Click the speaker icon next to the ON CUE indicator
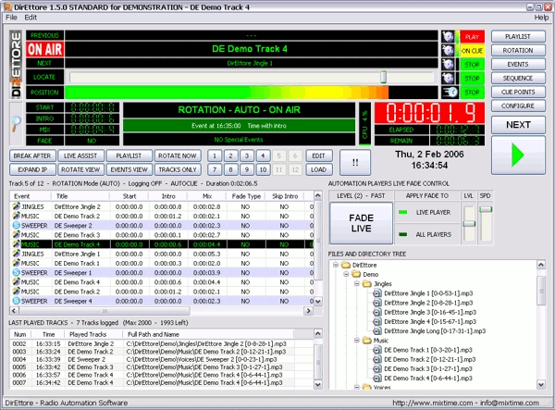 pos(448,51)
